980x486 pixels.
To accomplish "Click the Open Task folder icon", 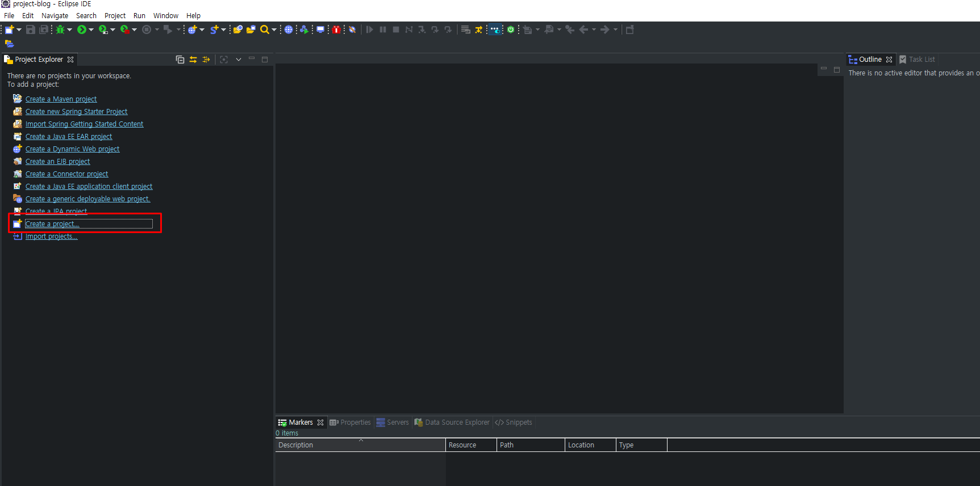I will tap(251, 29).
